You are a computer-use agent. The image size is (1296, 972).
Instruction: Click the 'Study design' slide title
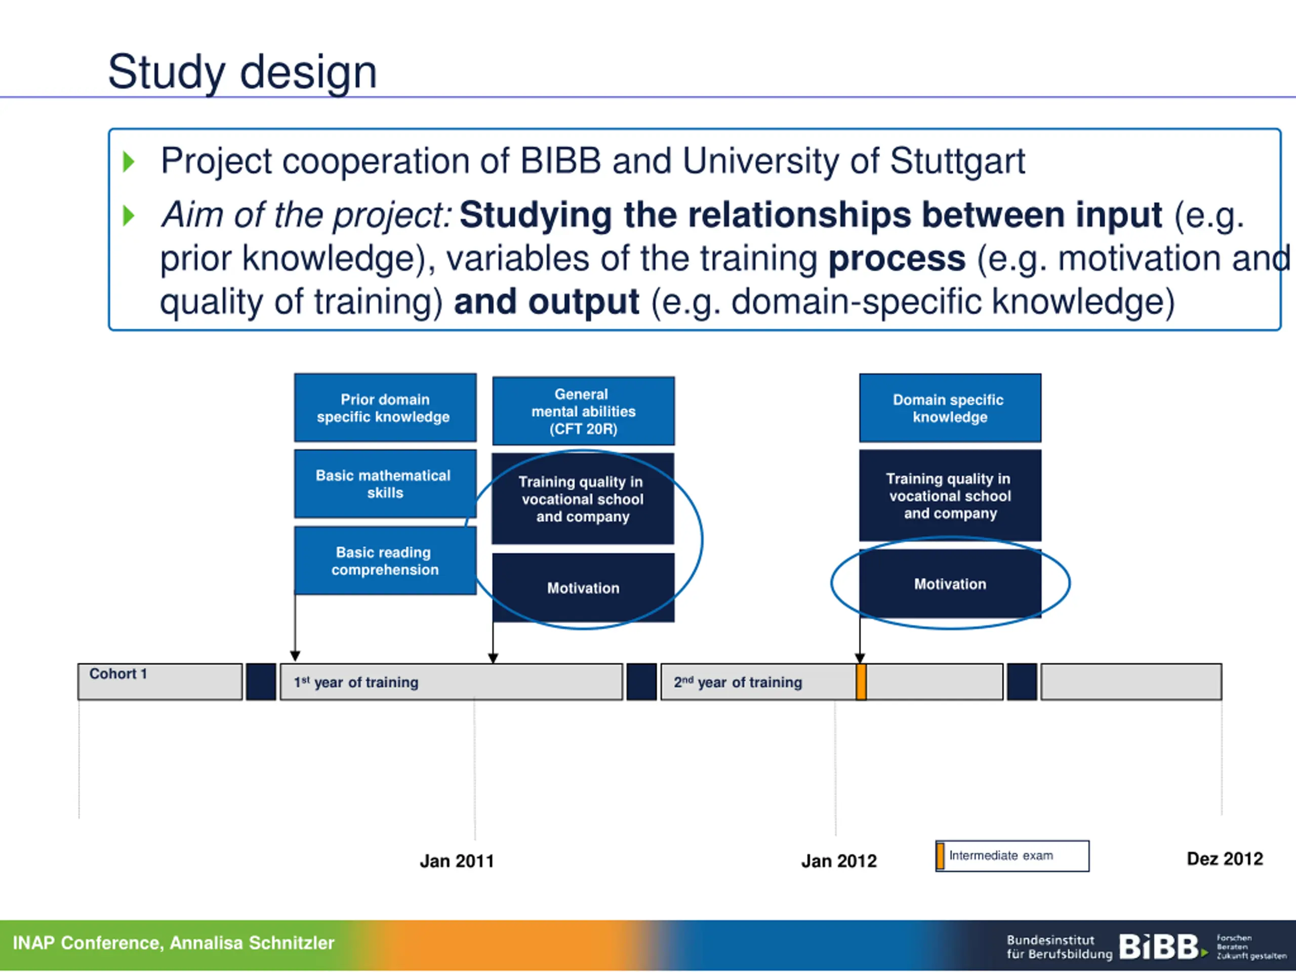tap(242, 72)
